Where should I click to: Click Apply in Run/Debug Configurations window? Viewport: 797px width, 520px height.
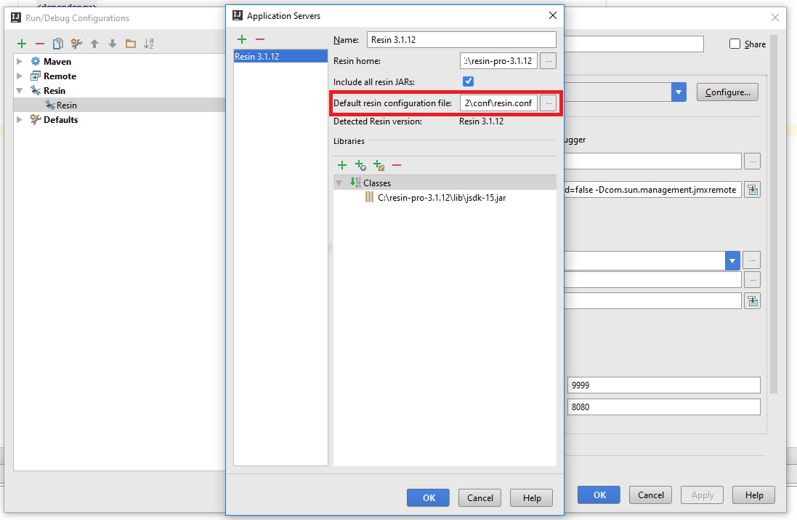pyautogui.click(x=703, y=495)
